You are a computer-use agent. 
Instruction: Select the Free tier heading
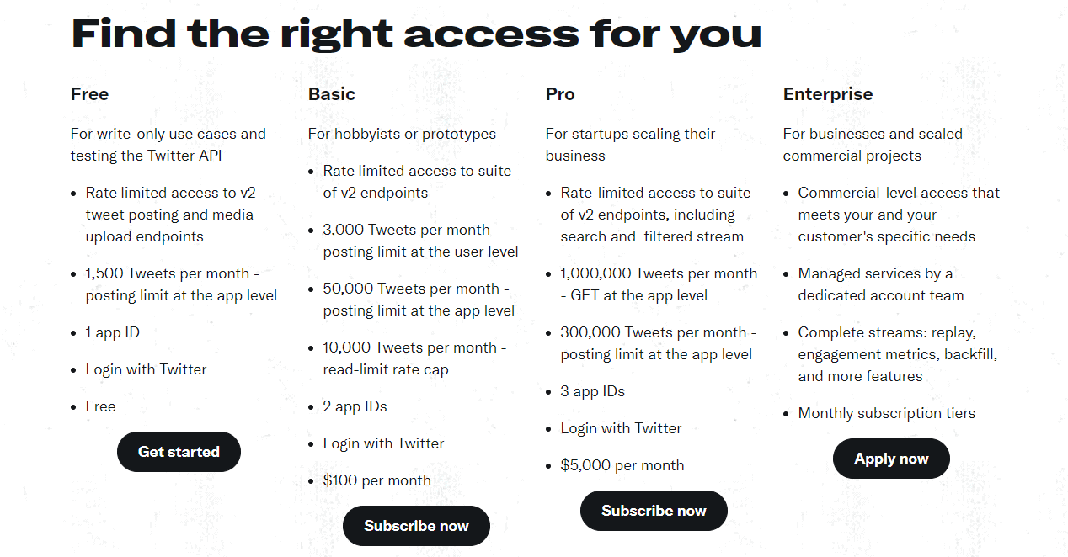point(89,94)
